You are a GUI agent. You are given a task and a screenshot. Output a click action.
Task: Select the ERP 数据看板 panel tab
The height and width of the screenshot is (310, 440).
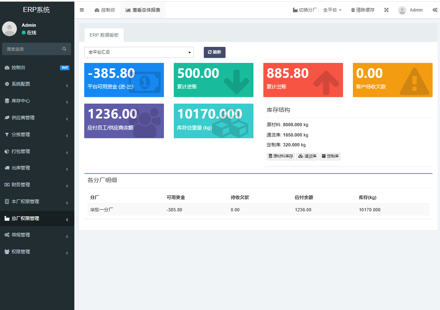pos(104,35)
